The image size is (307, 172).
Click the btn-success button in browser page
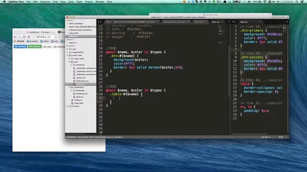click(x=35, y=47)
